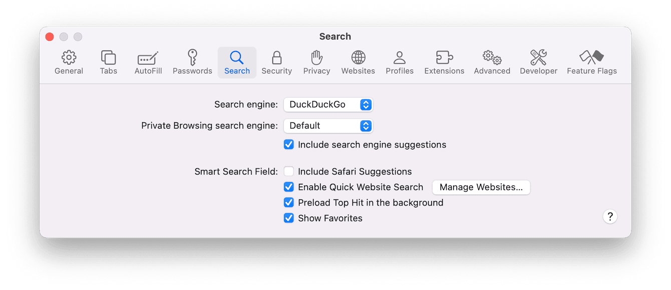Change DuckDuckGo to another search engine

pos(328,104)
